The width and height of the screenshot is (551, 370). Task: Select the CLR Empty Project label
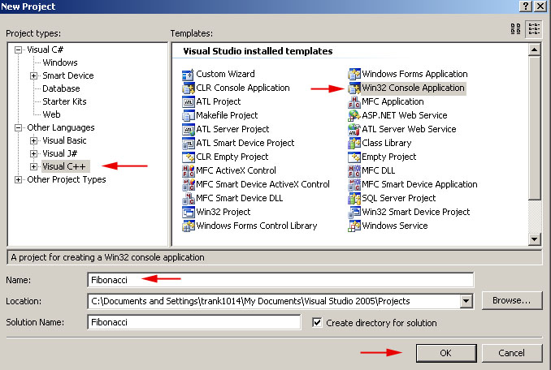tap(232, 157)
